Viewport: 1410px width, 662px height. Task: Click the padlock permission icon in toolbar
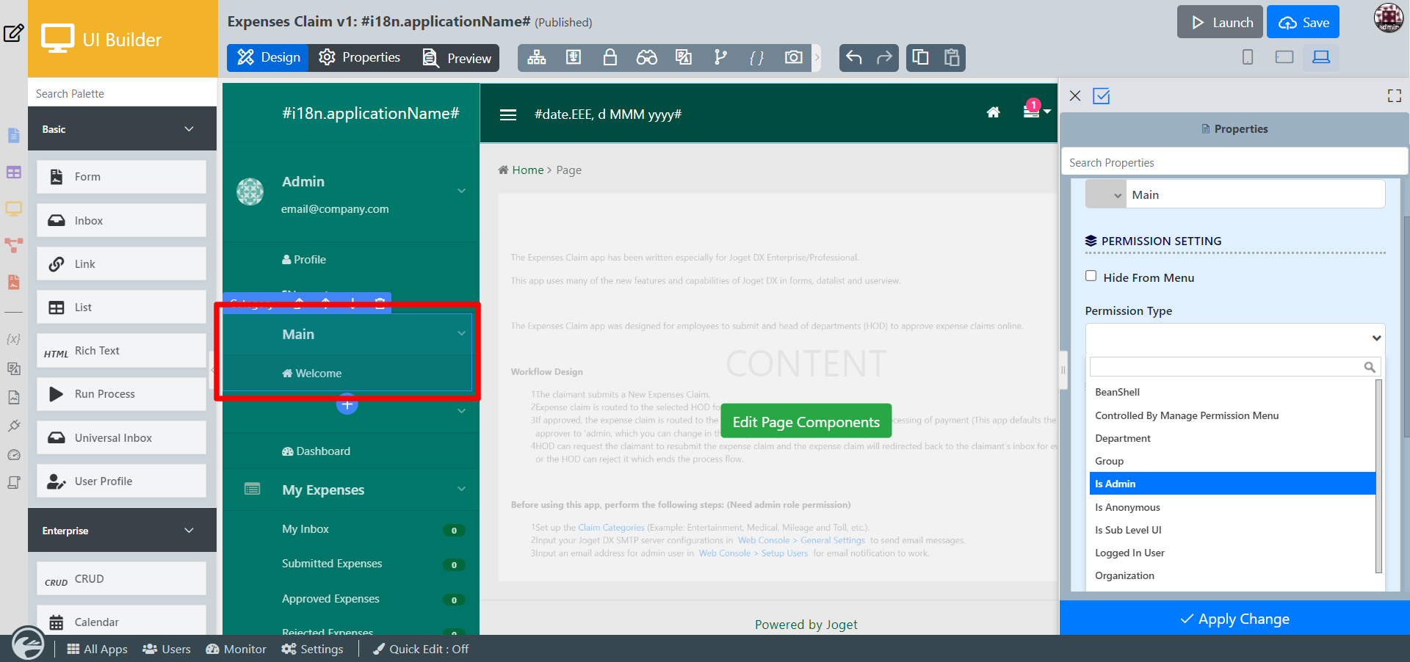click(x=610, y=57)
